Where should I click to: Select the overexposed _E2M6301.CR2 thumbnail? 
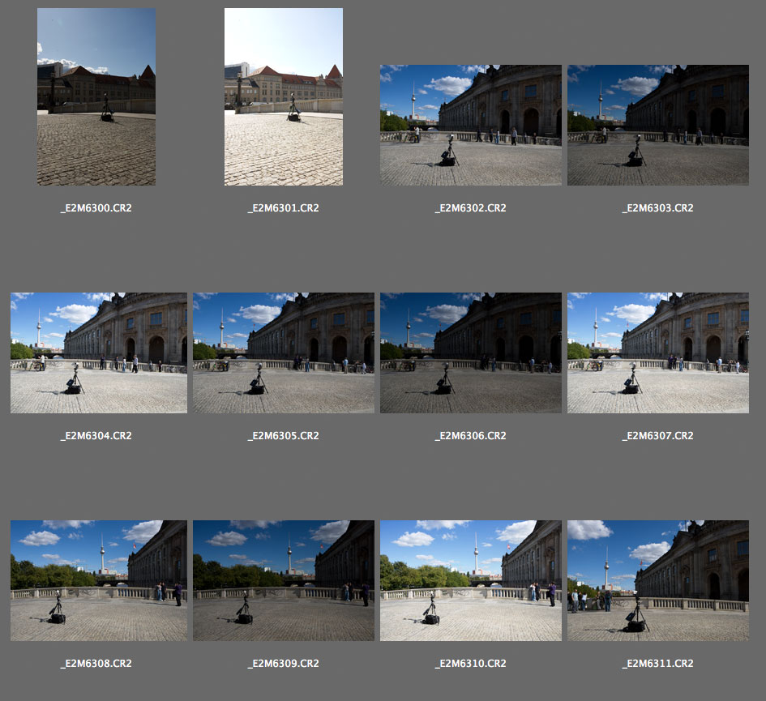pos(283,97)
